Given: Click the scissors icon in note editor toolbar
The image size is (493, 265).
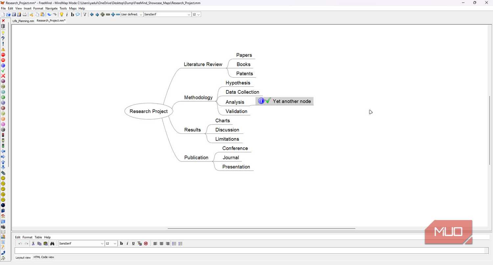Looking at the screenshot, I should [33, 244].
